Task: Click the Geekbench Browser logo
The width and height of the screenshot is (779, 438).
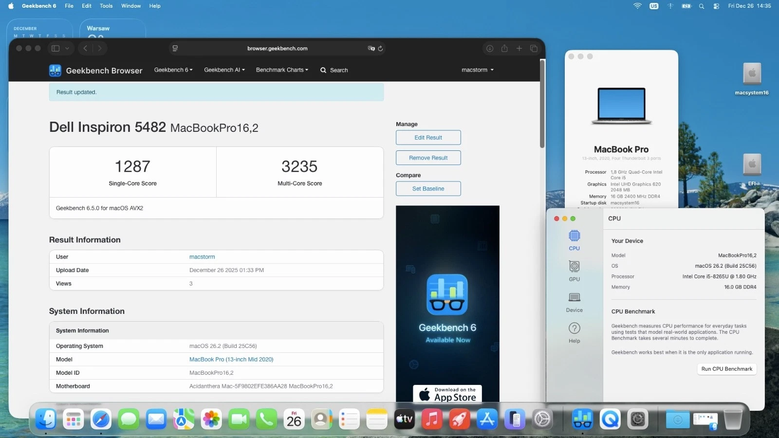Action: (96, 71)
